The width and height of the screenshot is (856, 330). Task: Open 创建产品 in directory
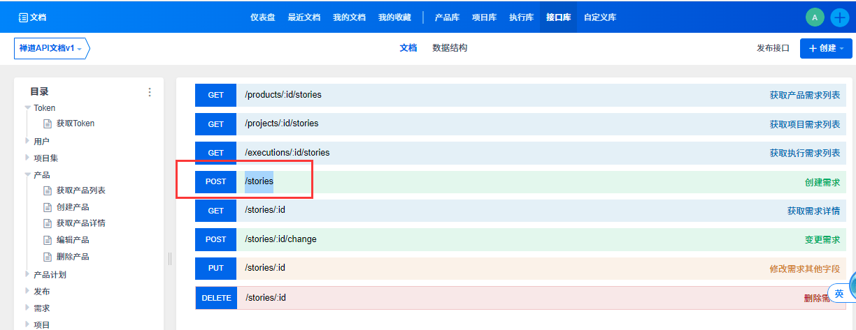[73, 207]
